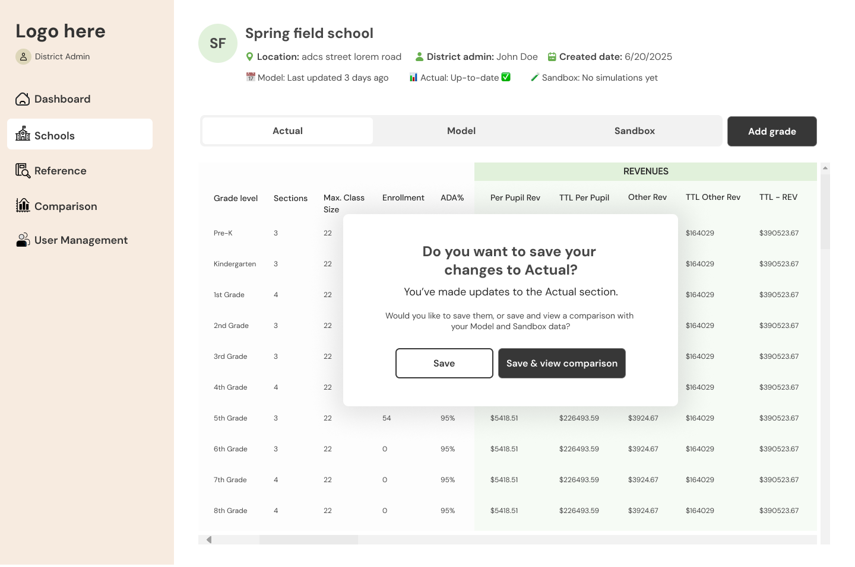The width and height of the screenshot is (855, 567).
Task: Click the SF school avatar circle
Action: 218,43
